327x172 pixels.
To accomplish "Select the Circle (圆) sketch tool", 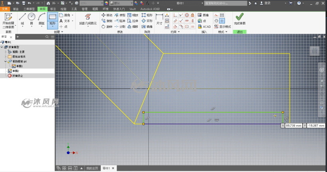I will pos(32,19).
